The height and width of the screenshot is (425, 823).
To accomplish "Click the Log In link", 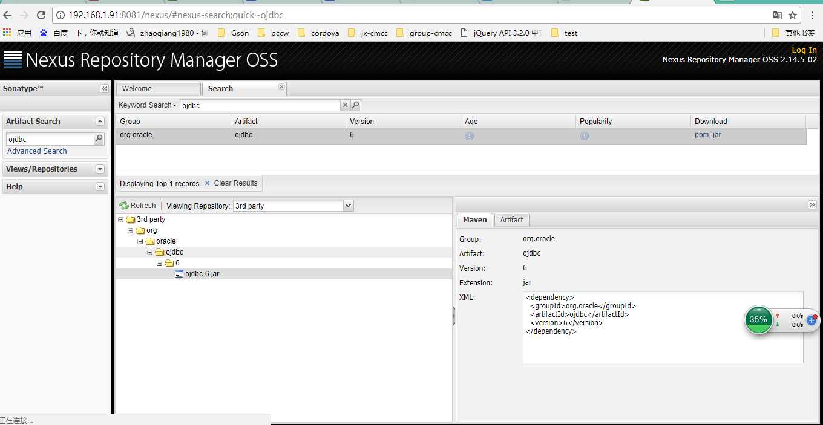I will [804, 50].
